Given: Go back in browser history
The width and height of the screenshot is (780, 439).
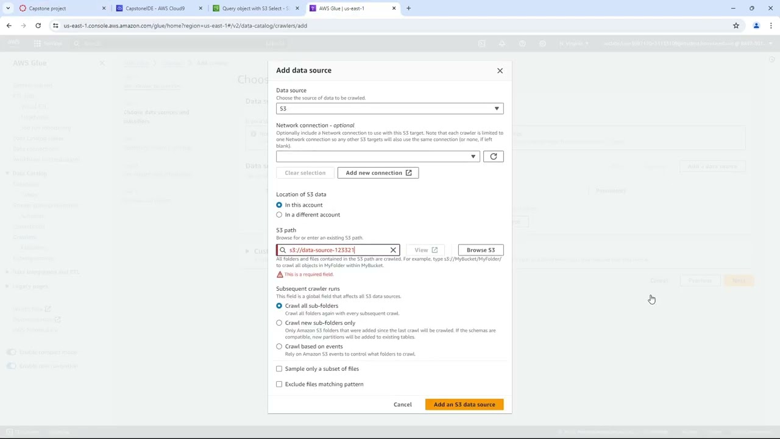Looking at the screenshot, I should 9,26.
